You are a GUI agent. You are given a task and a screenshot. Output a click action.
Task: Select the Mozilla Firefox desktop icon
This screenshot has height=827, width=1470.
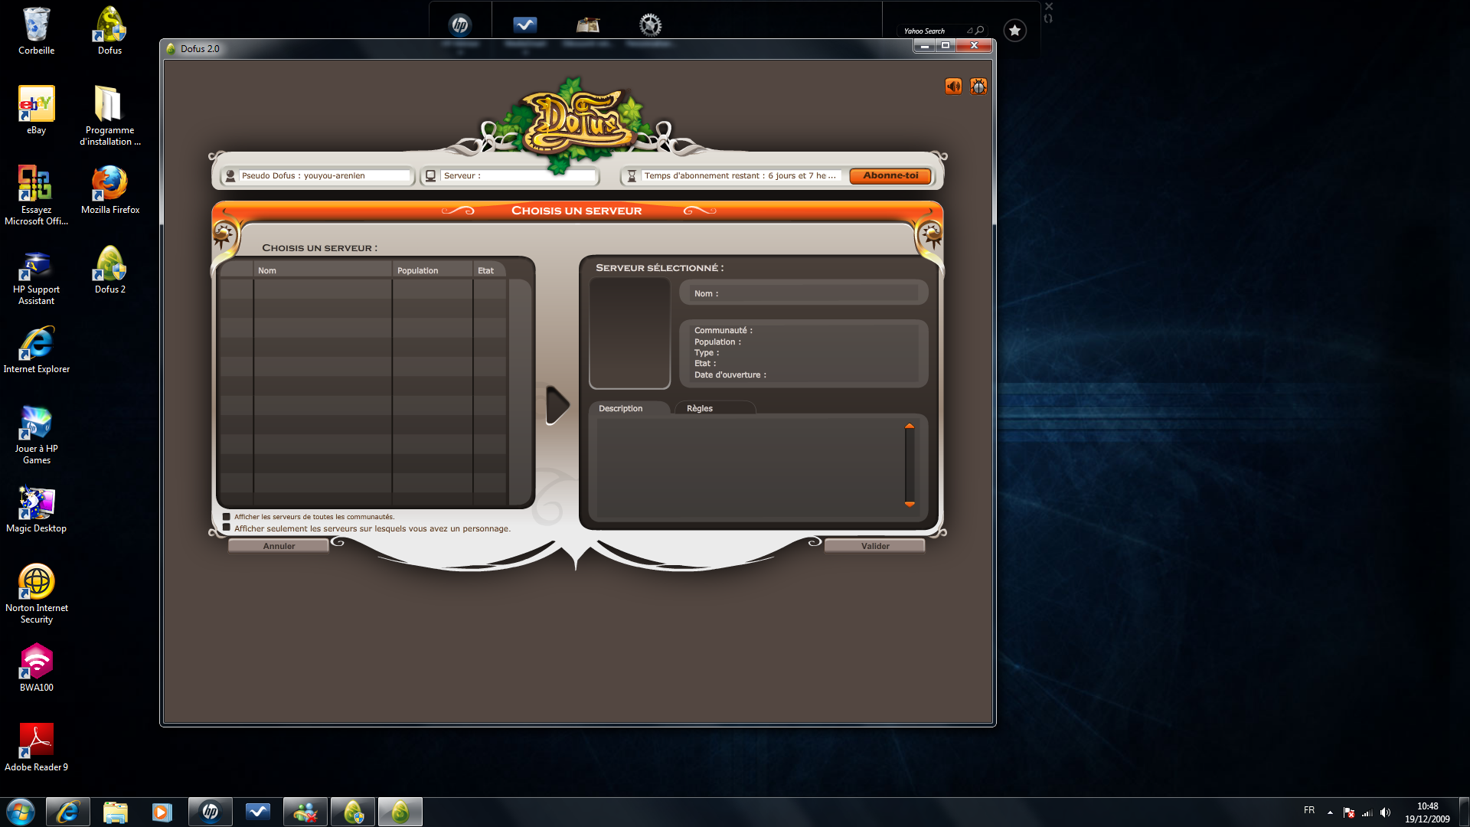tap(109, 190)
